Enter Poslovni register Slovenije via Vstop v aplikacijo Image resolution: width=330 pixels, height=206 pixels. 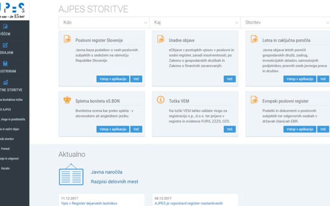pos(113,79)
